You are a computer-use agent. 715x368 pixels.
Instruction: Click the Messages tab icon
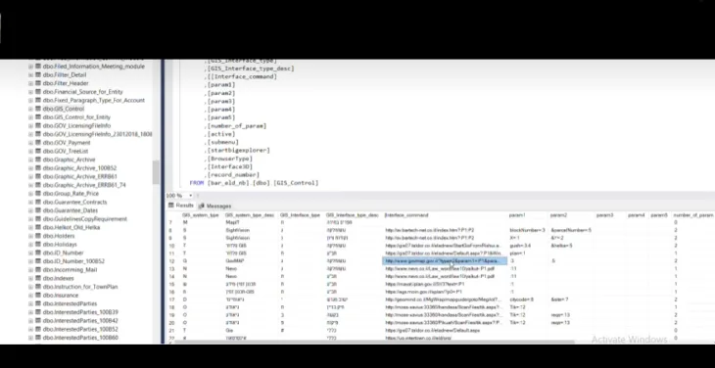202,206
